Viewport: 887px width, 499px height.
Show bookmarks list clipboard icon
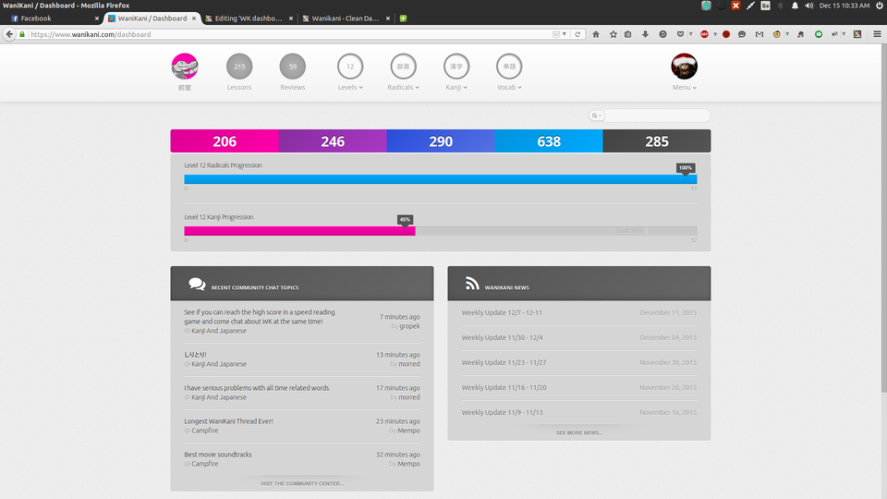tap(628, 34)
